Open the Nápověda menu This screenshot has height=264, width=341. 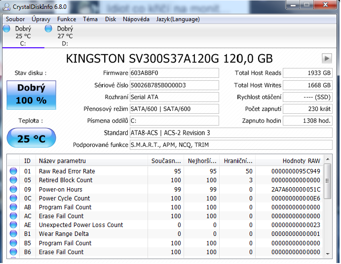tap(136, 19)
